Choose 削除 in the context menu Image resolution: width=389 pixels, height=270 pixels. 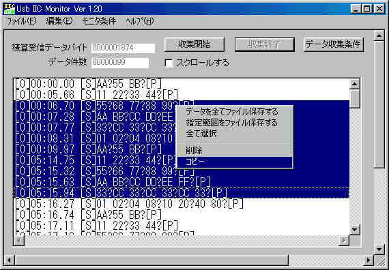235,150
